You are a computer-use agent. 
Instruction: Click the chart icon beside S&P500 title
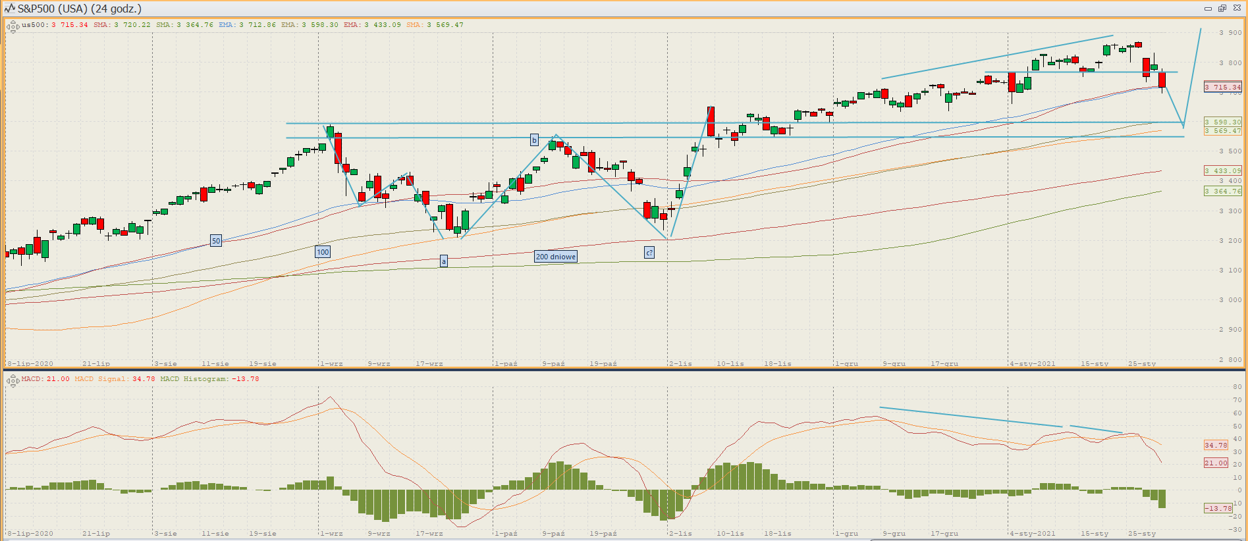pyautogui.click(x=9, y=9)
